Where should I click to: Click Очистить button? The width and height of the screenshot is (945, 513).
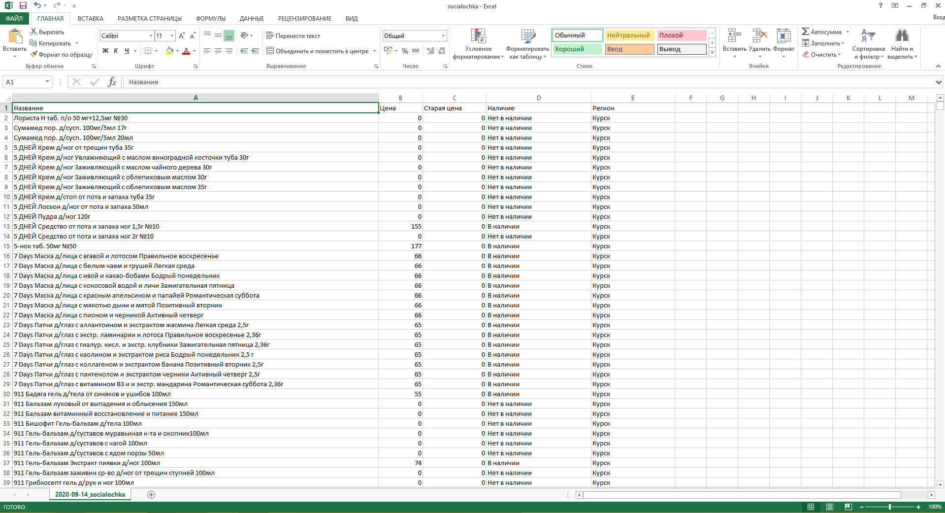821,55
